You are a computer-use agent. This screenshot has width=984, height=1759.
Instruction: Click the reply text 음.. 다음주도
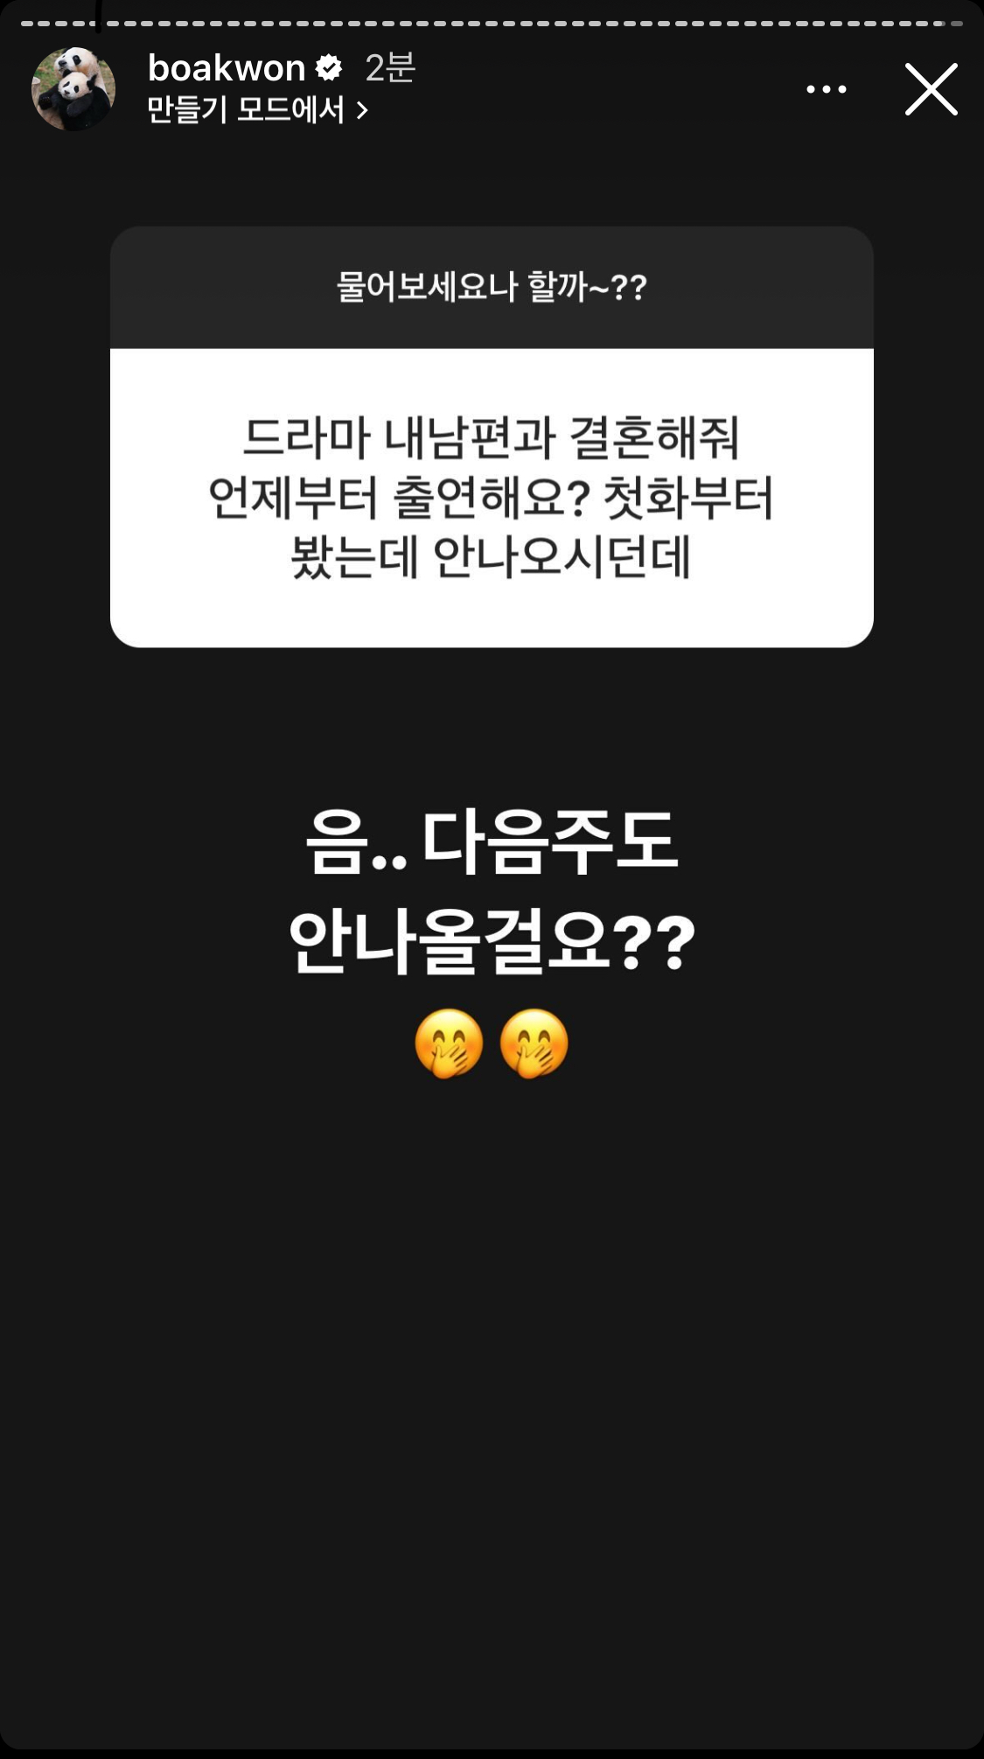492,842
